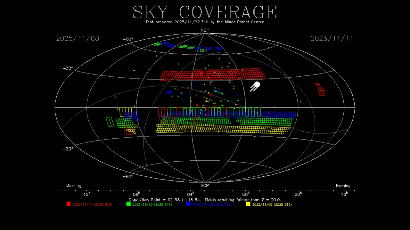Select the green 2025/11/10 (2025 314) legend label
The height and width of the screenshot is (230, 410).
pos(152,204)
